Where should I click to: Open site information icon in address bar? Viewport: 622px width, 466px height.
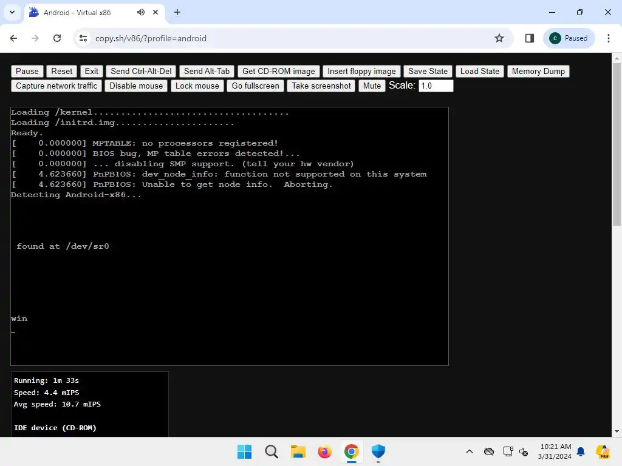[83, 38]
